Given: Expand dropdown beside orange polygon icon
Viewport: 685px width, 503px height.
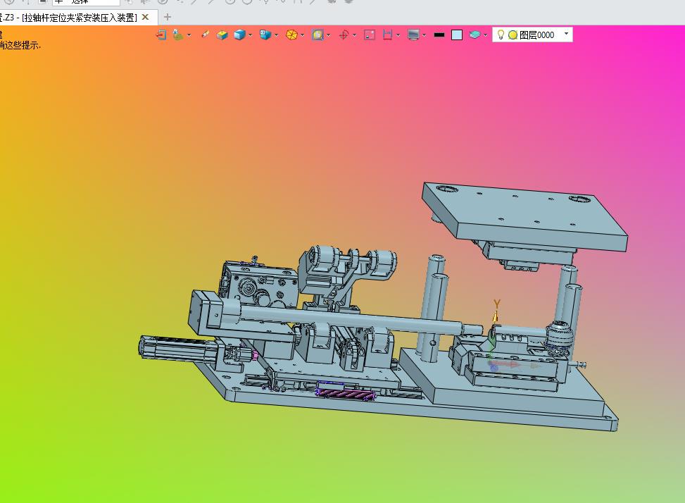Looking at the screenshot, I should tap(302, 35).
